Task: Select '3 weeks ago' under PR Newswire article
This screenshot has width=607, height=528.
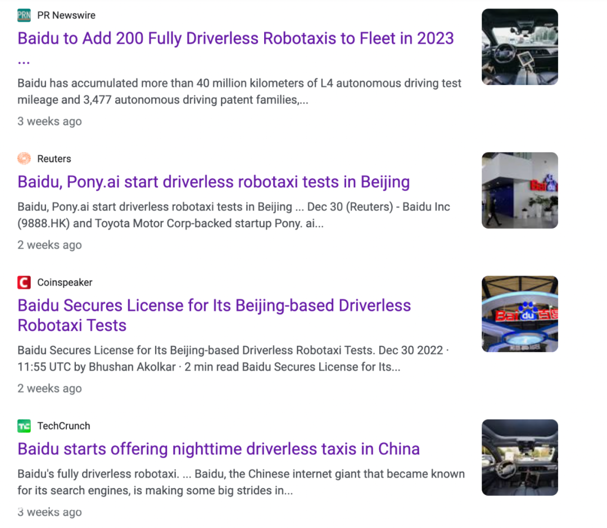Action: 49,121
